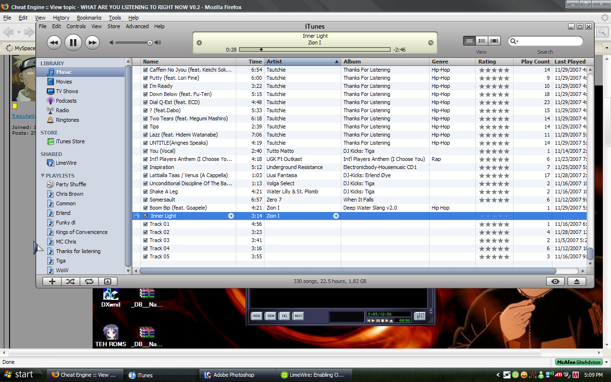This screenshot has height=382, width=611.
Task: Open the Firefox History menu
Action: point(61,18)
